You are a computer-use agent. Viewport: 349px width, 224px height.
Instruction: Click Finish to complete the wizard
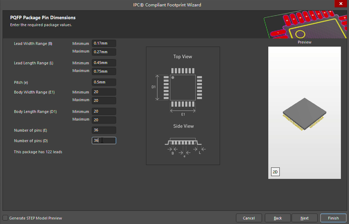coord(333,218)
